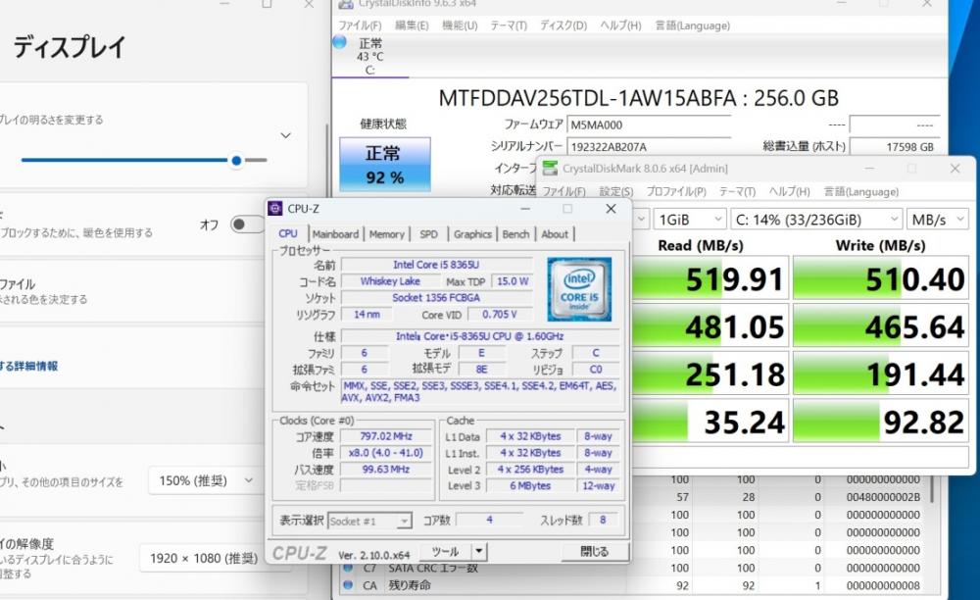
Task: Open 編集(E) menu in CrystalDiskInfo
Action: coord(412,25)
